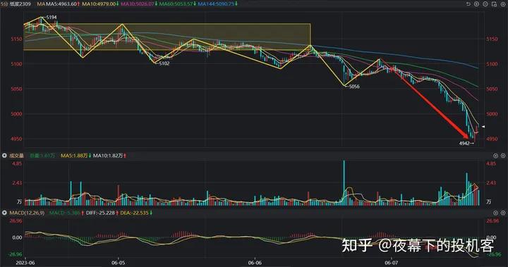Click the 4942 lowest price label
508x267 pixels.
464,143
